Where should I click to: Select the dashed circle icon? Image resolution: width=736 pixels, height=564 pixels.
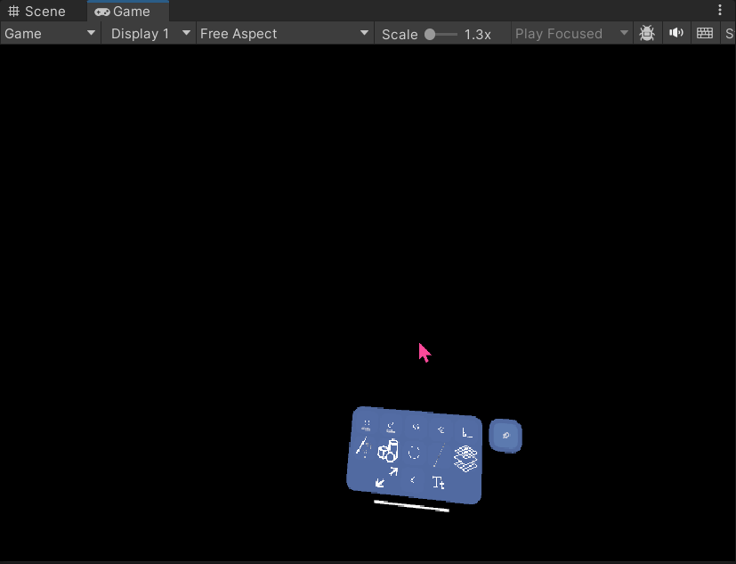[414, 453]
